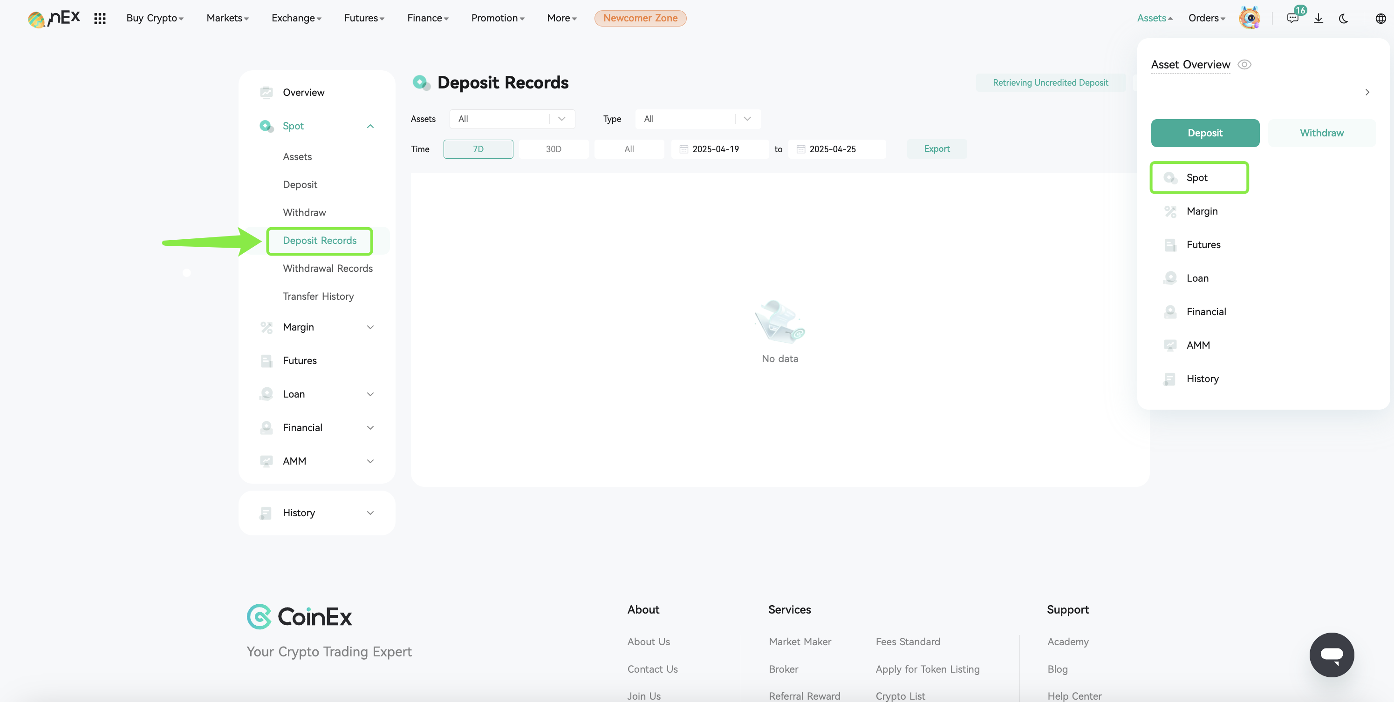
Task: Expand the History section in sidebar
Action: tap(370, 513)
